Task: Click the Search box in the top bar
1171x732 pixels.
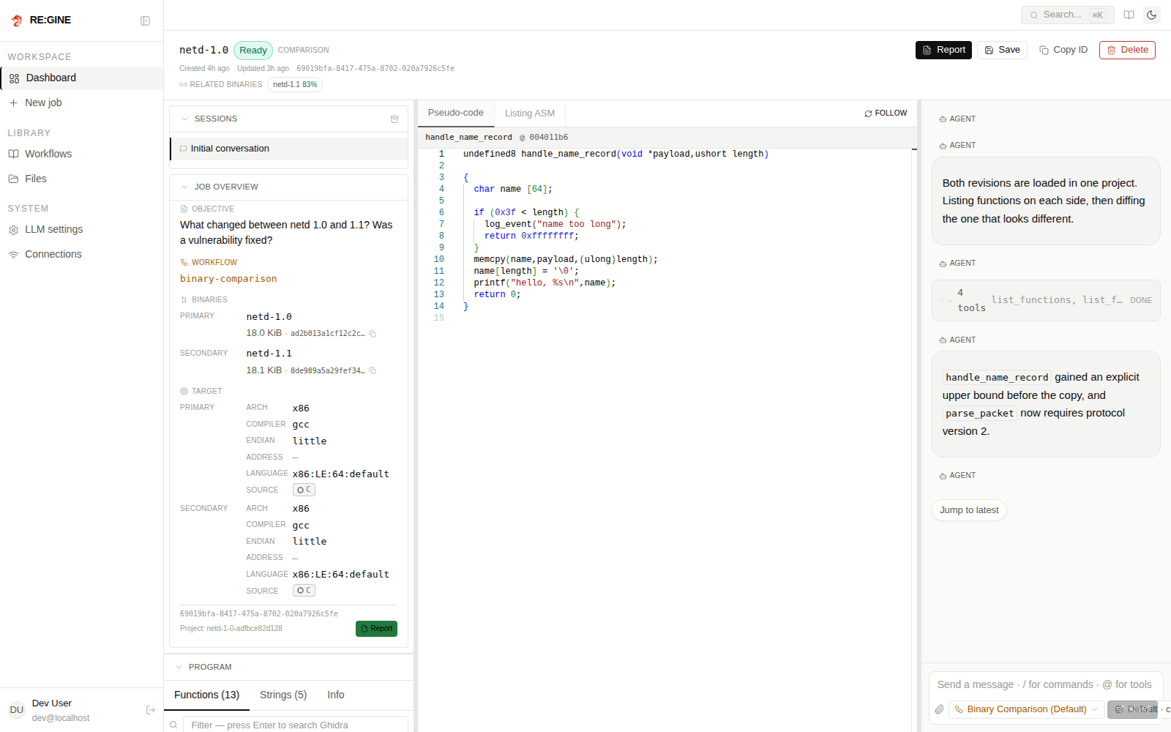Action: pos(1067,15)
